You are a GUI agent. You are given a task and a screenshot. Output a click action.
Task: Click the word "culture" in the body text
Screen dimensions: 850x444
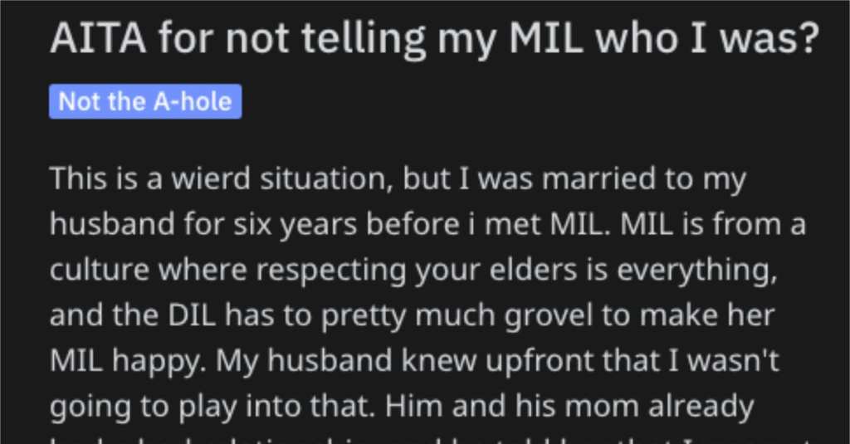[100, 270]
